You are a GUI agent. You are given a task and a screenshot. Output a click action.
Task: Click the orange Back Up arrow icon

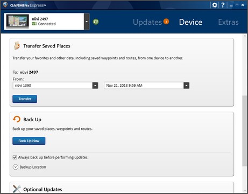pos(17,119)
